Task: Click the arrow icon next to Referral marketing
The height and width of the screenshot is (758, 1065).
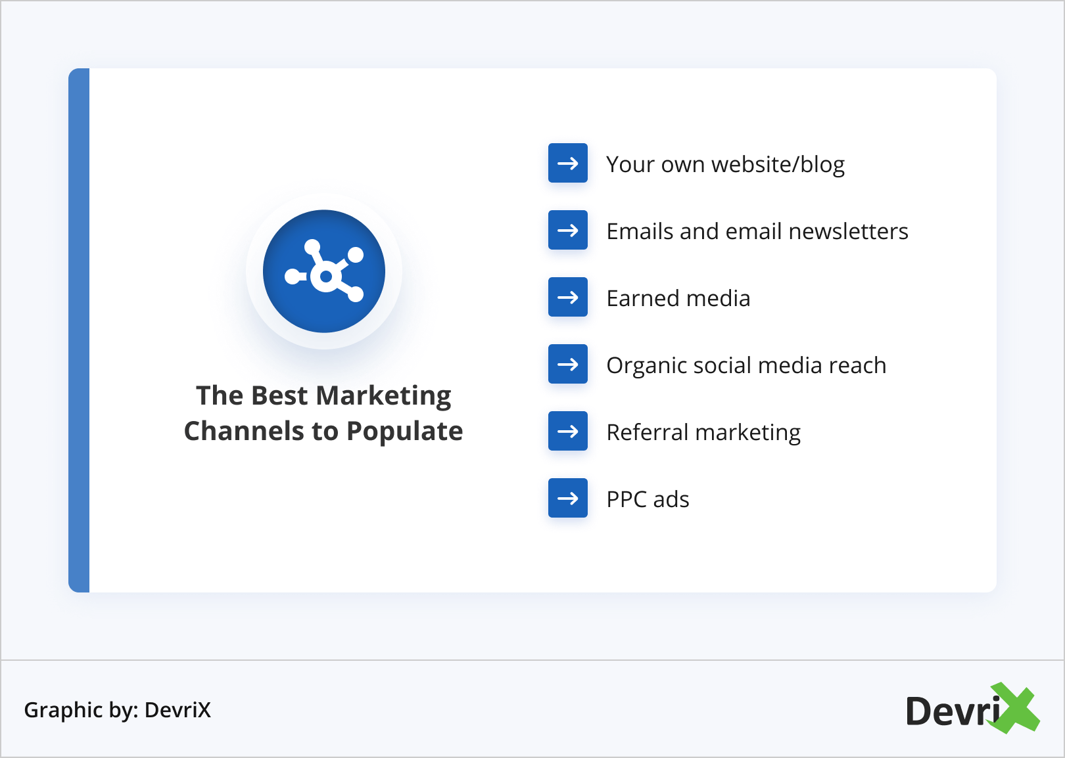Action: (568, 431)
